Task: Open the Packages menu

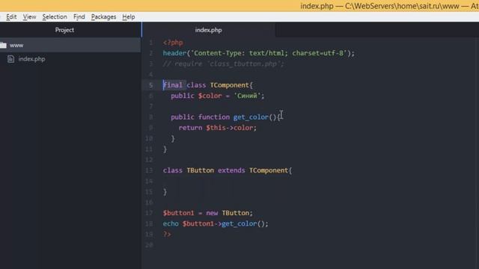Action: pyautogui.click(x=103, y=16)
